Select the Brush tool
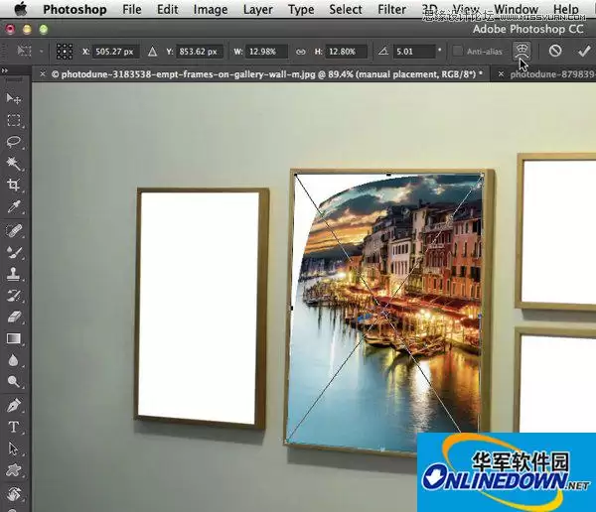Screen dimensions: 596x512 [x=14, y=252]
